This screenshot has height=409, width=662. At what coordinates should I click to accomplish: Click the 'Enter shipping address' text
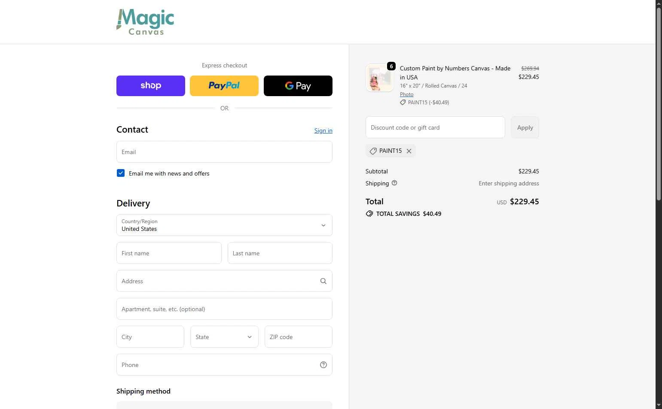coord(509,183)
